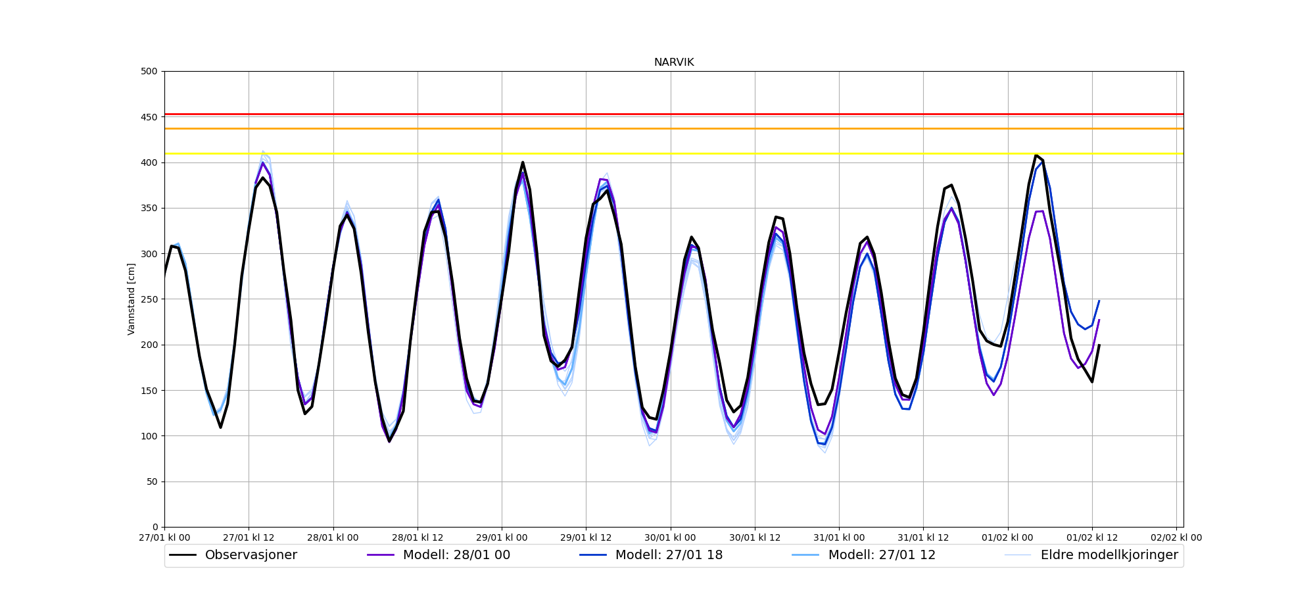Click the pale Eldre modellkjoringer line sample

coord(1018,555)
